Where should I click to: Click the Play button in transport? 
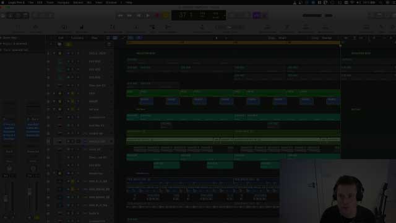pyautogui.click(x=148, y=15)
